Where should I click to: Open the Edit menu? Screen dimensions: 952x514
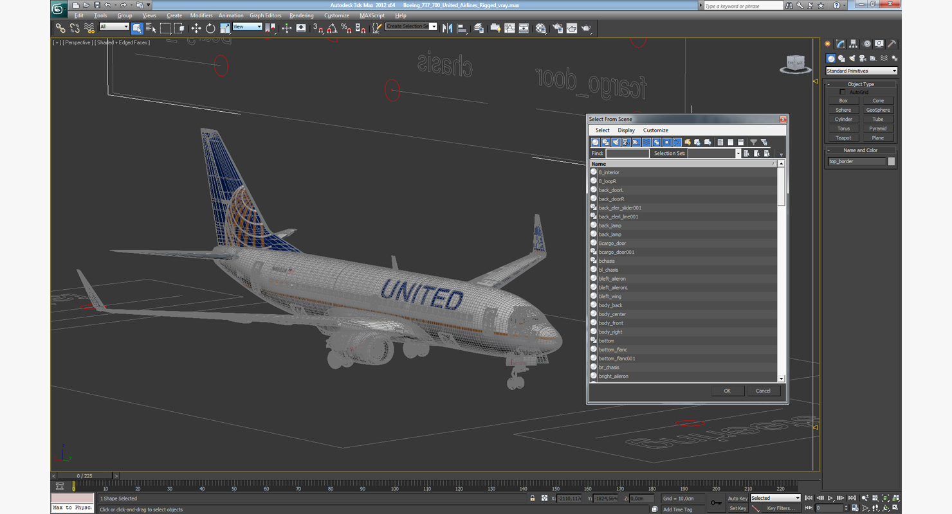point(78,15)
